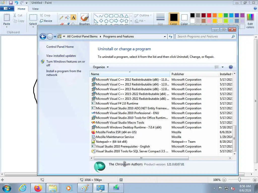This screenshot has width=258, height=193.
Task: Sort by the Name column header
Action: pos(130,74)
